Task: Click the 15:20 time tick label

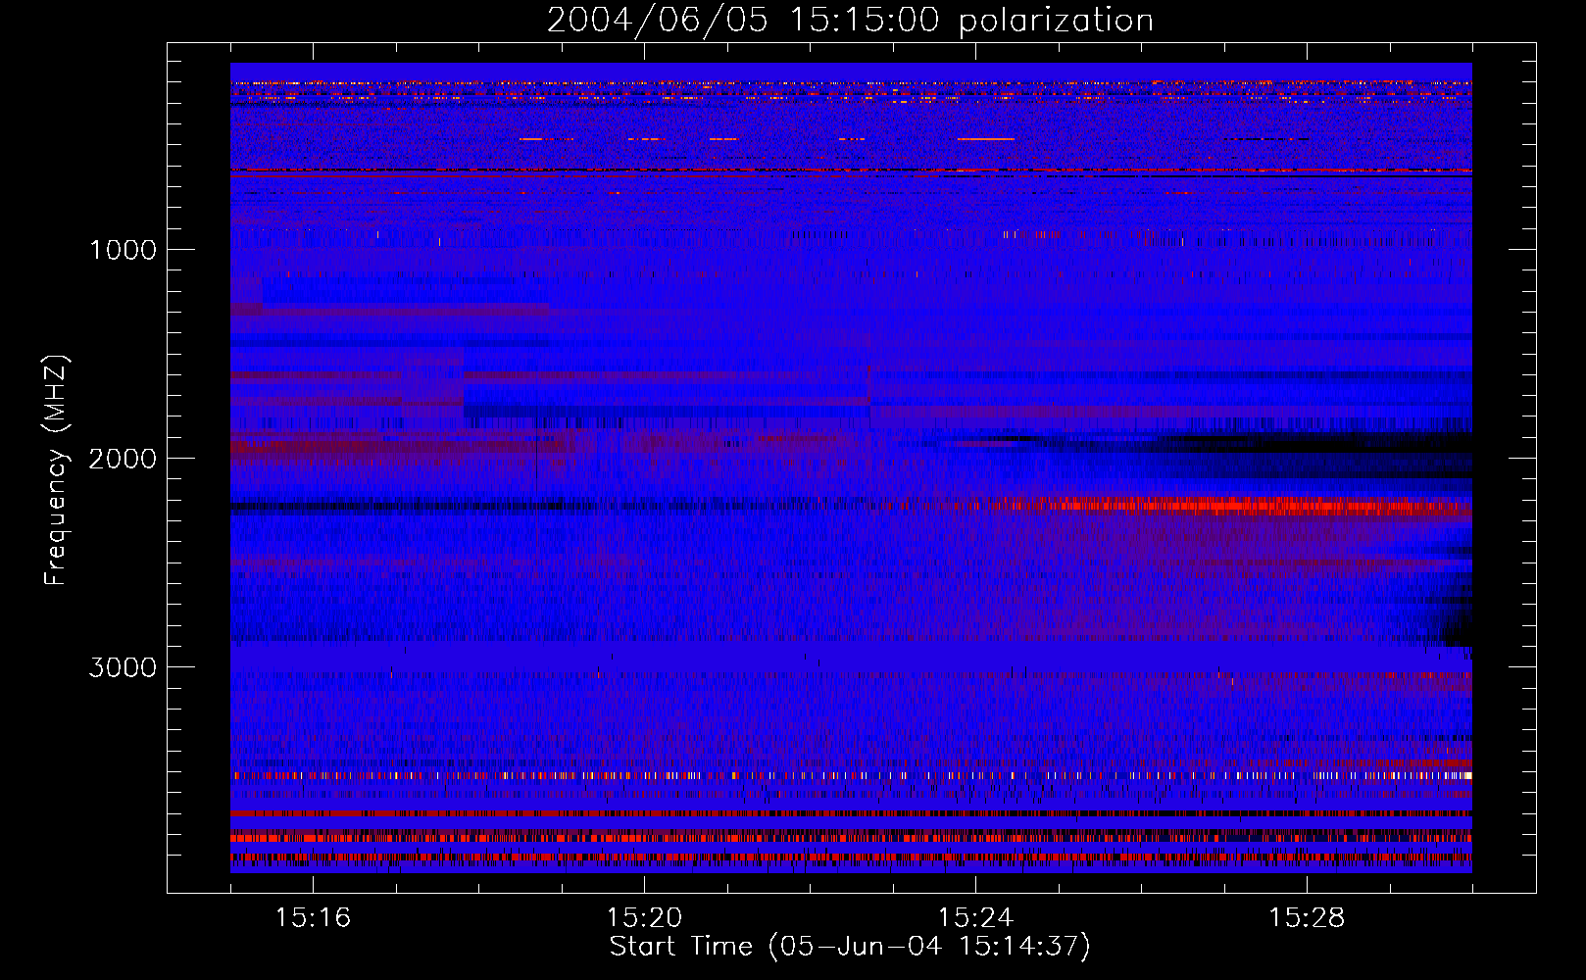Action: (644, 918)
